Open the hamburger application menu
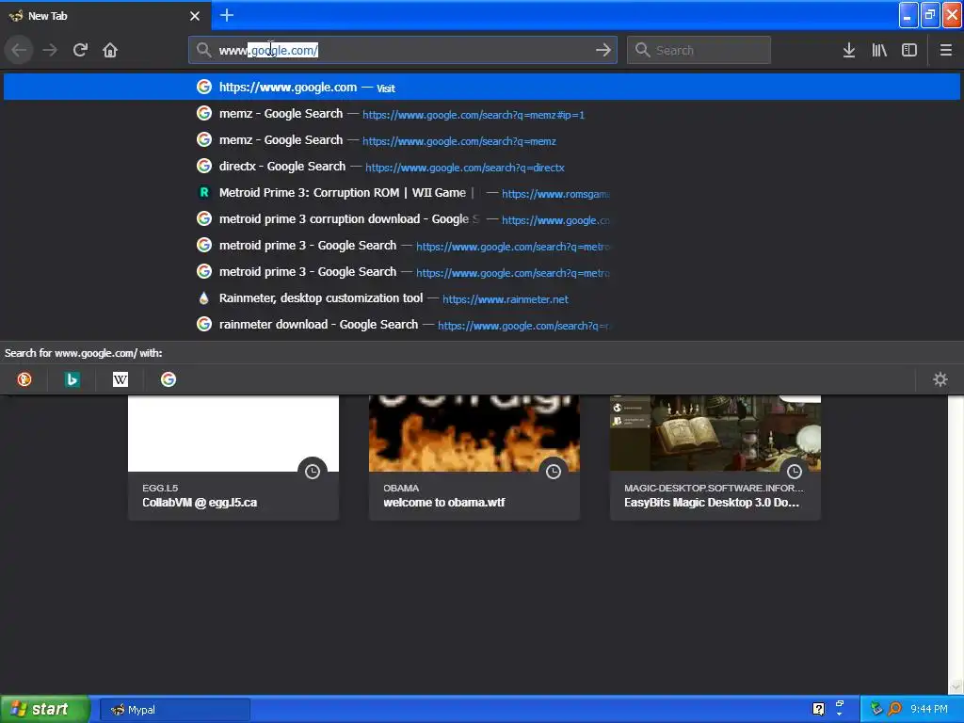 tap(945, 51)
